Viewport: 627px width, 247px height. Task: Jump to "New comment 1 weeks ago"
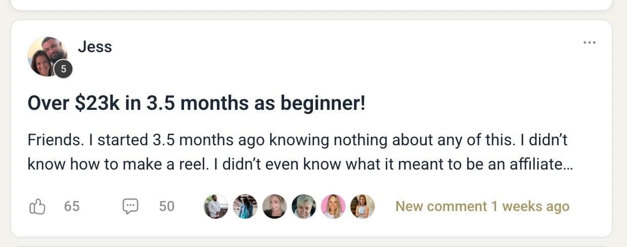[482, 207]
